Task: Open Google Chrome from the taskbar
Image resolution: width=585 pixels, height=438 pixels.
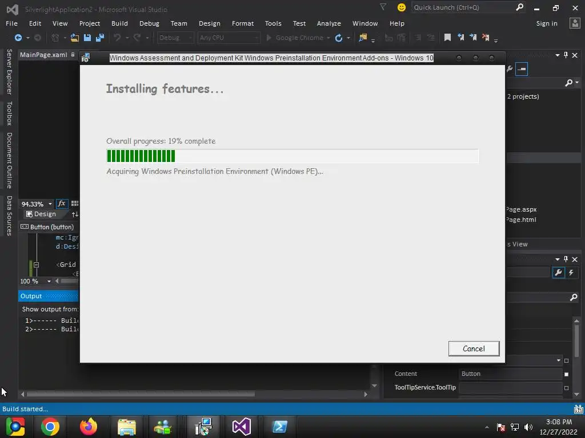Action: [x=50, y=427]
